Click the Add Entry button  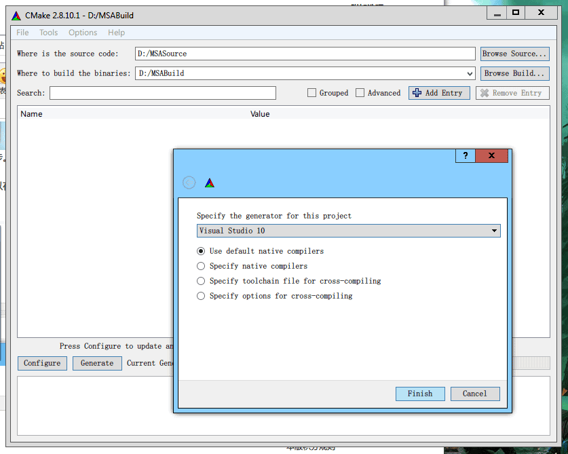tap(439, 93)
